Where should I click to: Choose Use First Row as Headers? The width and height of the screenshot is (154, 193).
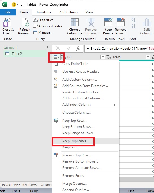tap(85, 72)
